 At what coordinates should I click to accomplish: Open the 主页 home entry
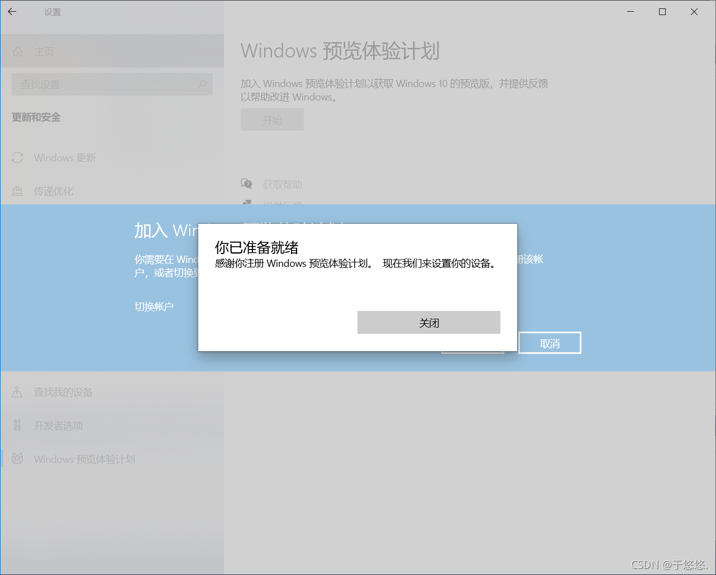coord(112,51)
